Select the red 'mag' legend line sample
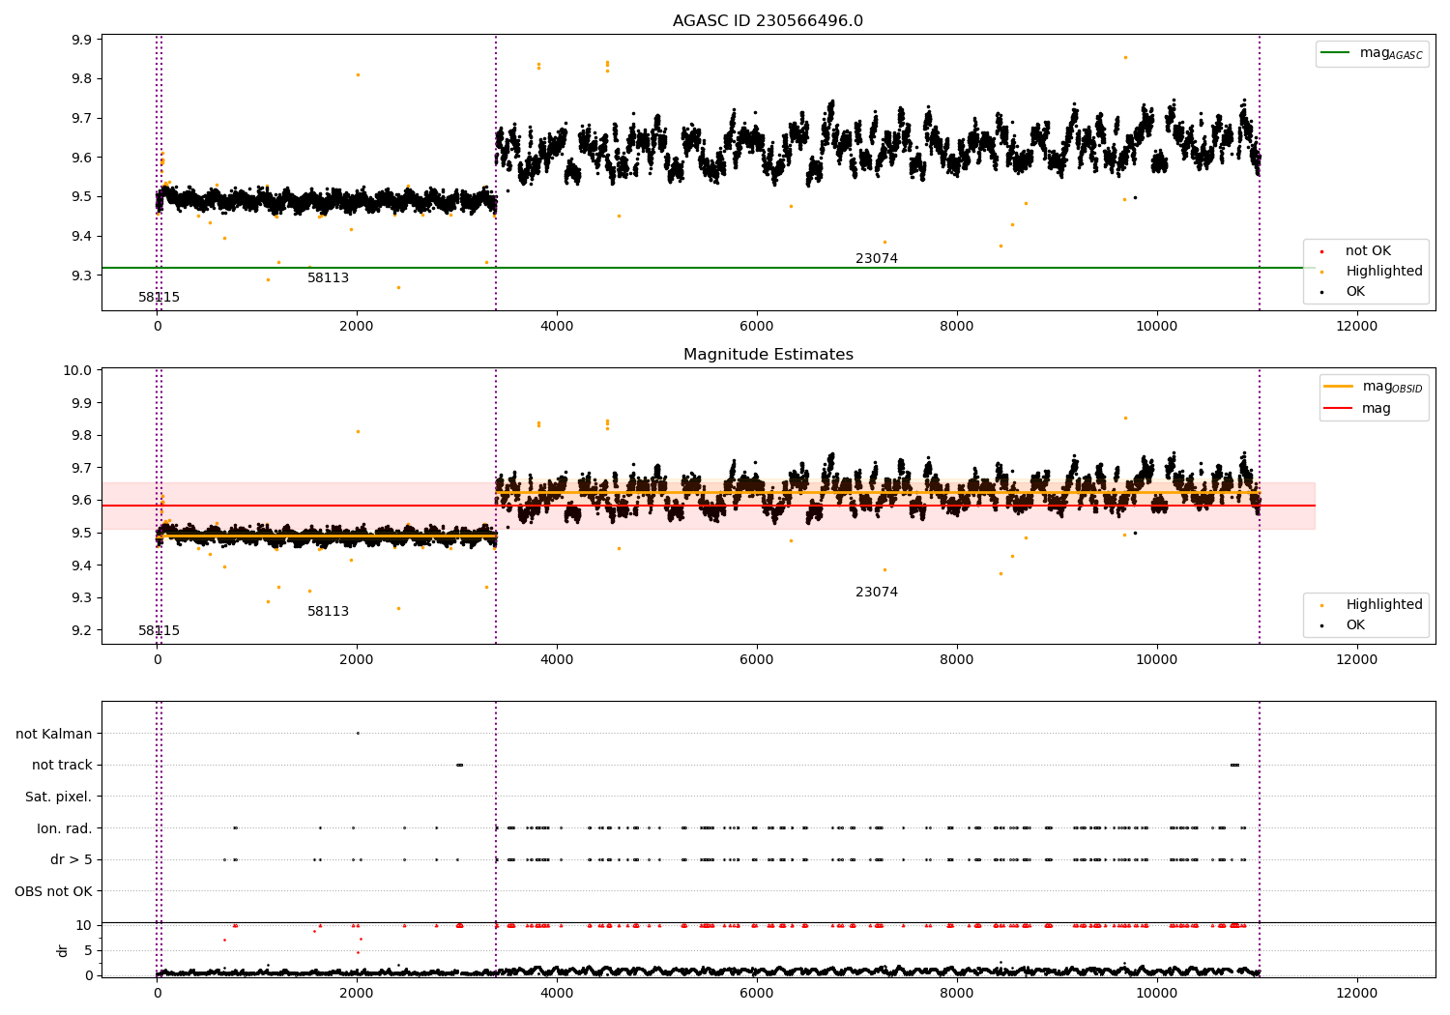Image resolution: width=1450 pixels, height=1015 pixels. pyautogui.click(x=1339, y=408)
